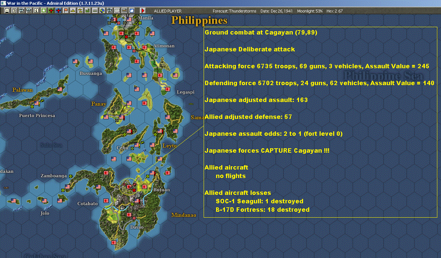The width and height of the screenshot is (441, 258).
Task: Click the Manila map label
Action: [146, 18]
